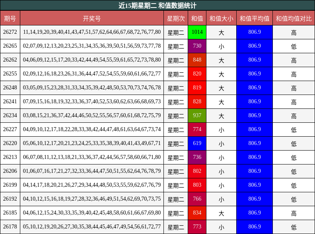Click the sum value 803
Screen dimensions: 315x234
tap(197, 185)
